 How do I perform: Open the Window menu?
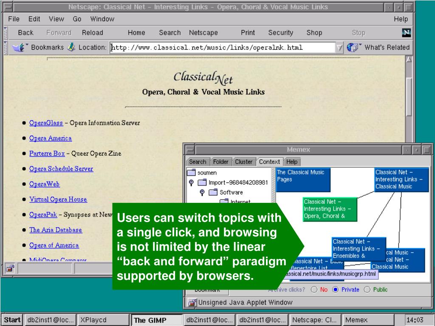click(x=102, y=19)
